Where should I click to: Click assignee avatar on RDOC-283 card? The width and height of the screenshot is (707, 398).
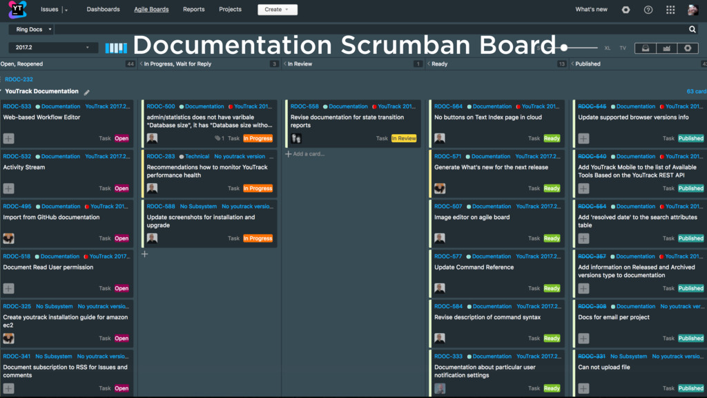(x=153, y=189)
